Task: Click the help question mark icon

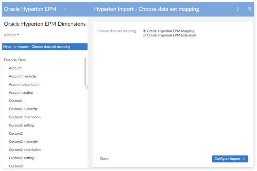Action: point(237,9)
